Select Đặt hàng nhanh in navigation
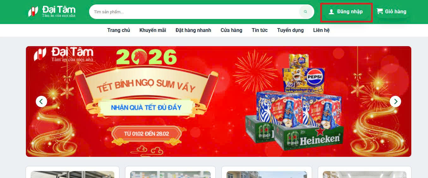Viewport: 428px width, 178px height. click(193, 30)
